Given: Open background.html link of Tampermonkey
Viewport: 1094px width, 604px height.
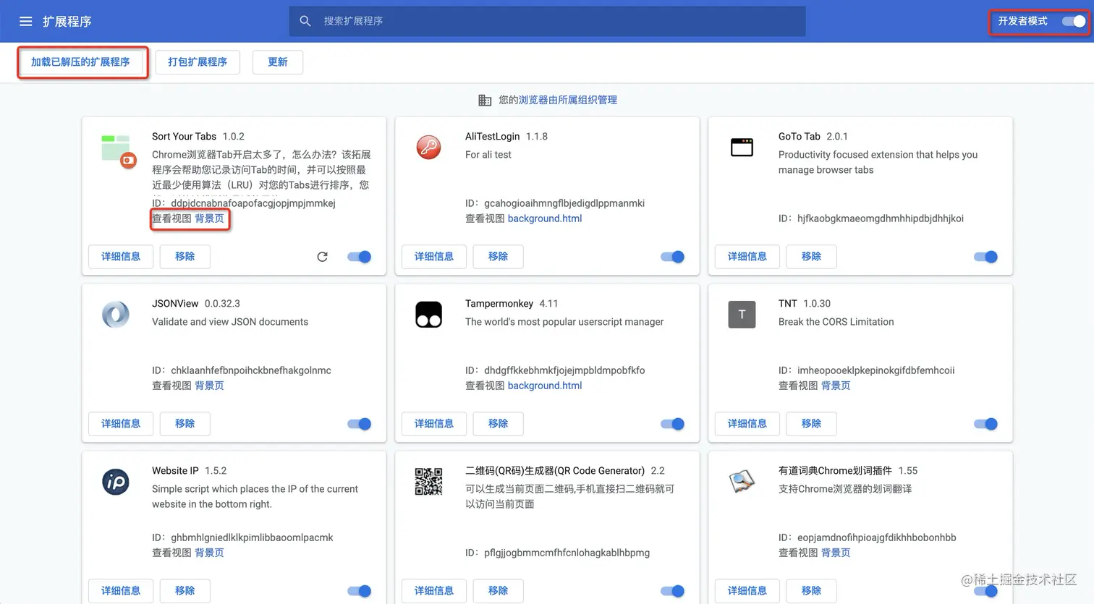Looking at the screenshot, I should [x=545, y=386].
